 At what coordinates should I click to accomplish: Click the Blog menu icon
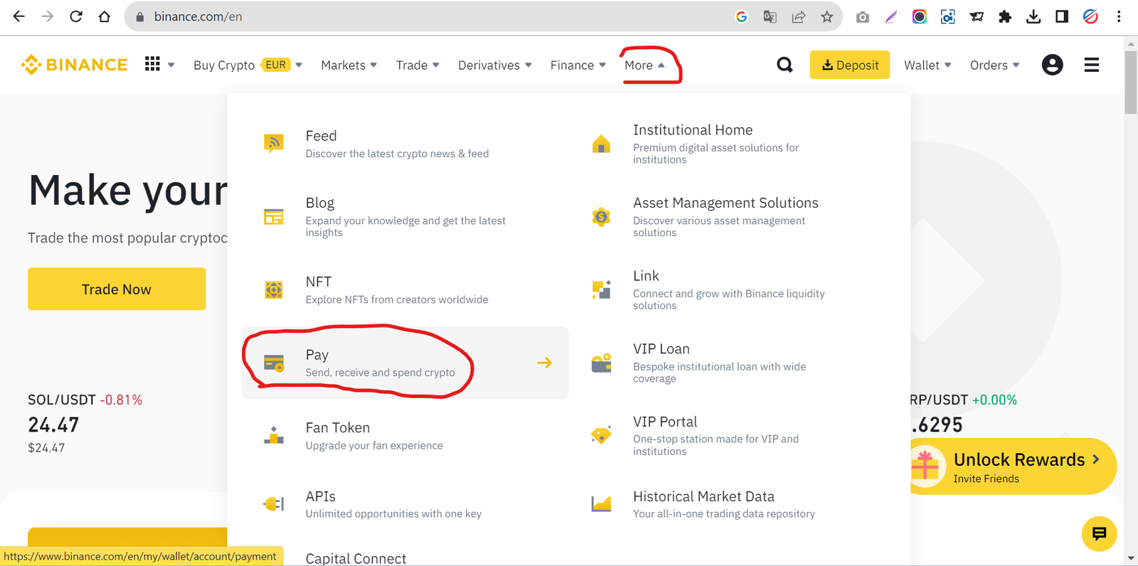[274, 216]
